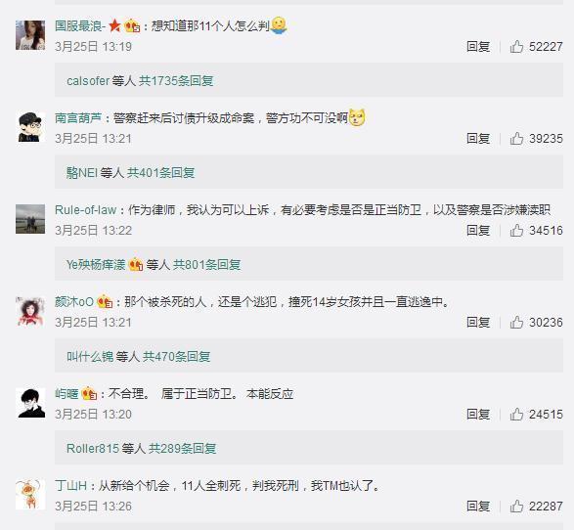This screenshot has width=574, height=530.
Task: Like the comment with 24515 likes
Action: [x=516, y=415]
